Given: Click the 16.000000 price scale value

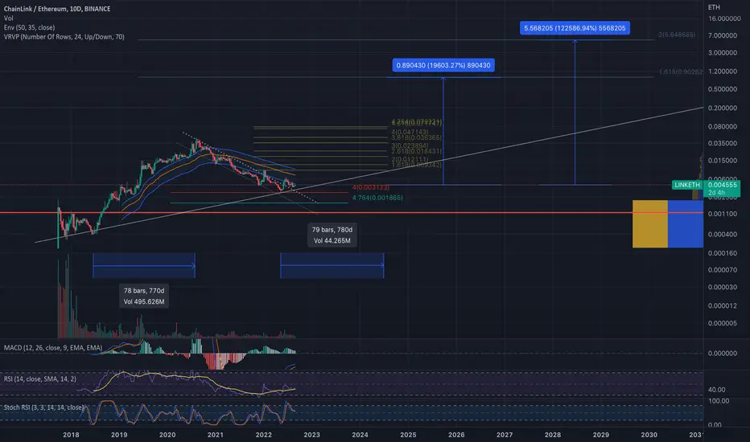Looking at the screenshot, I should pos(724,18).
